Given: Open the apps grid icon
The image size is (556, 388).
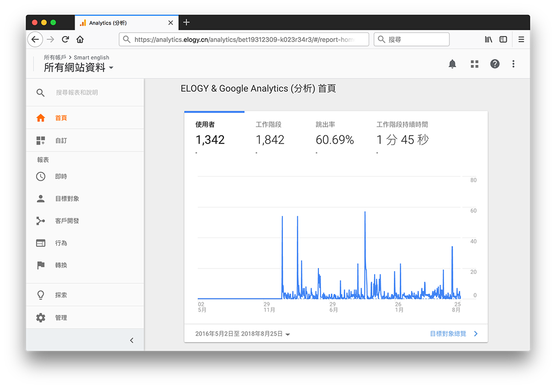Looking at the screenshot, I should [x=475, y=64].
